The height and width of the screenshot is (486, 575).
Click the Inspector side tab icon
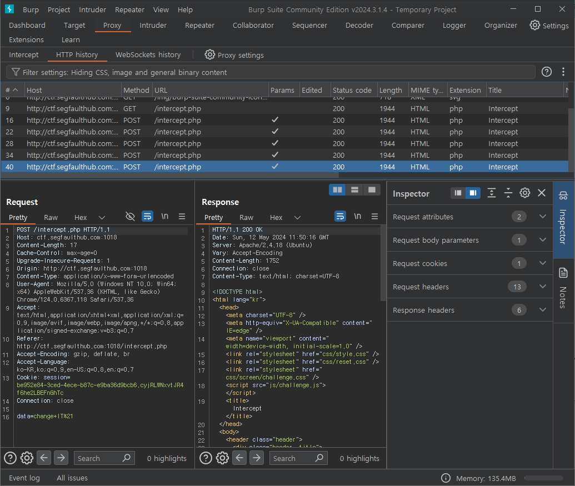pos(563,196)
